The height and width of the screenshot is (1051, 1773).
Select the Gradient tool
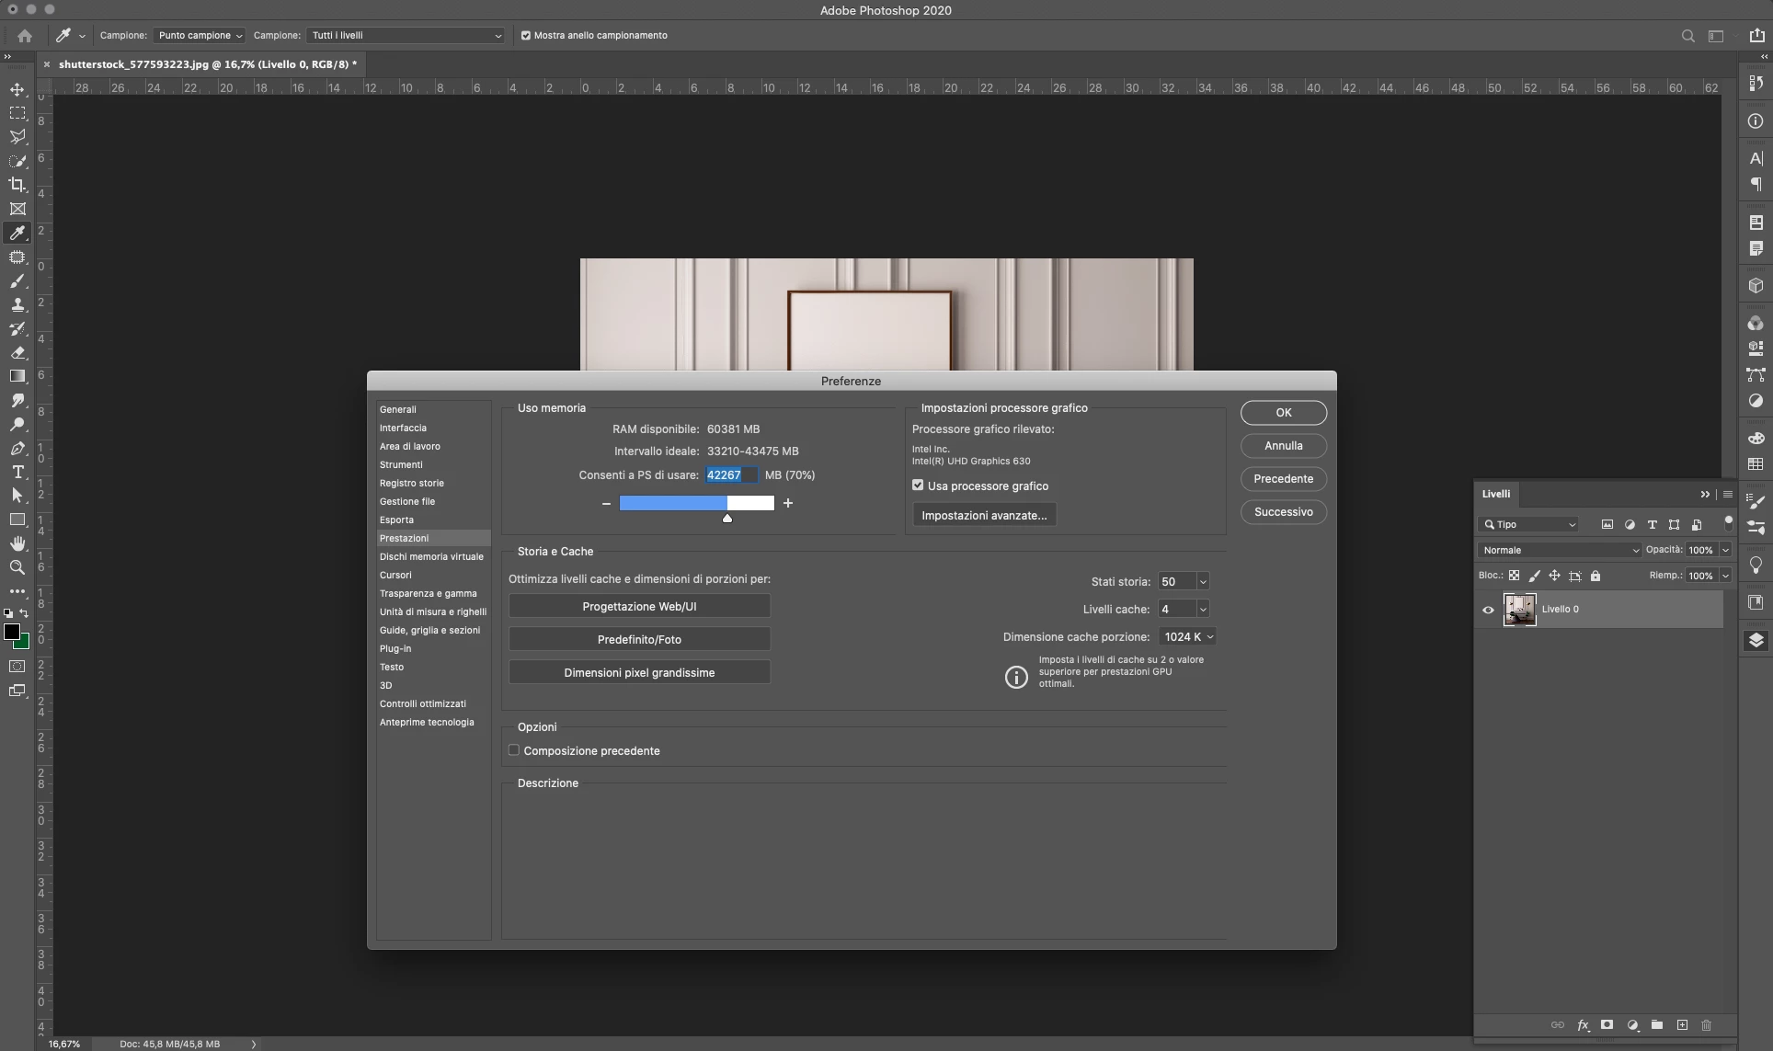pos(17,376)
